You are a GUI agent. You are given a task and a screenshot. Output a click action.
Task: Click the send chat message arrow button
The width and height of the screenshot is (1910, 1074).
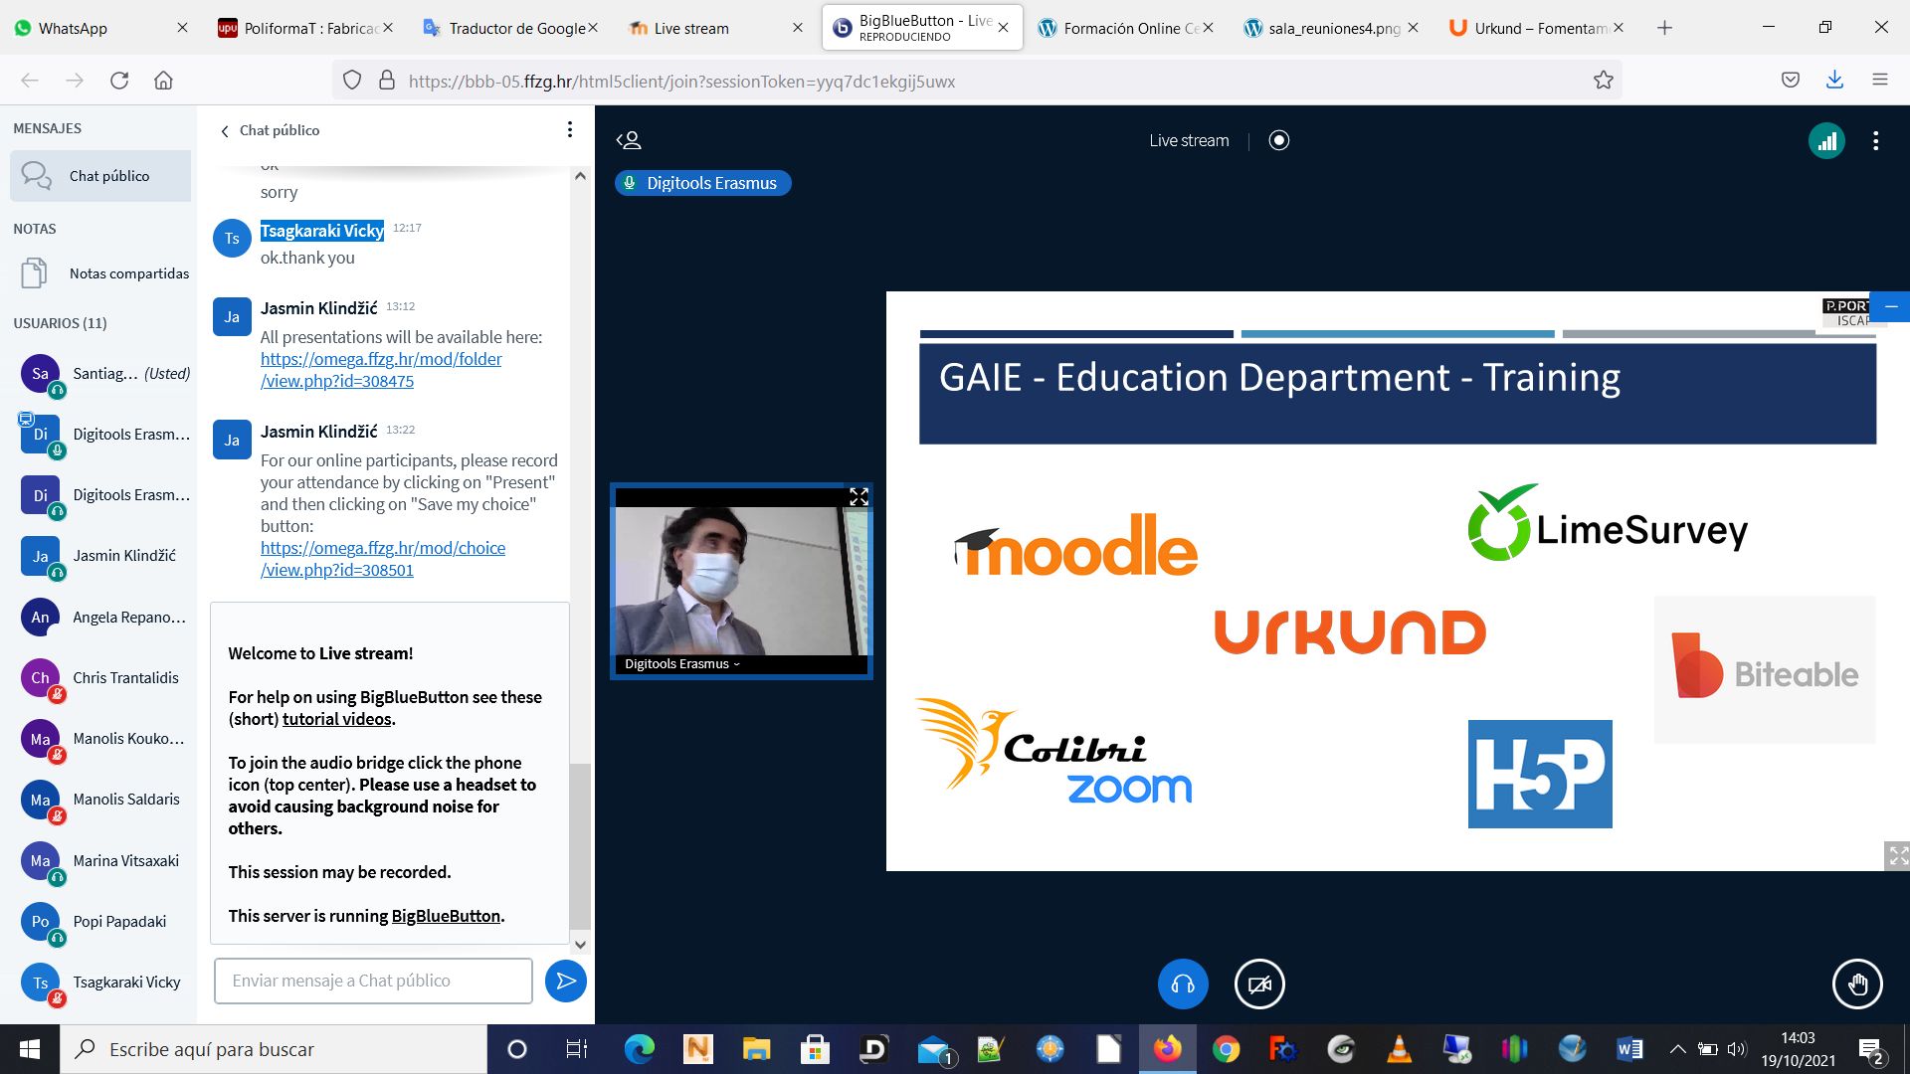565,982
